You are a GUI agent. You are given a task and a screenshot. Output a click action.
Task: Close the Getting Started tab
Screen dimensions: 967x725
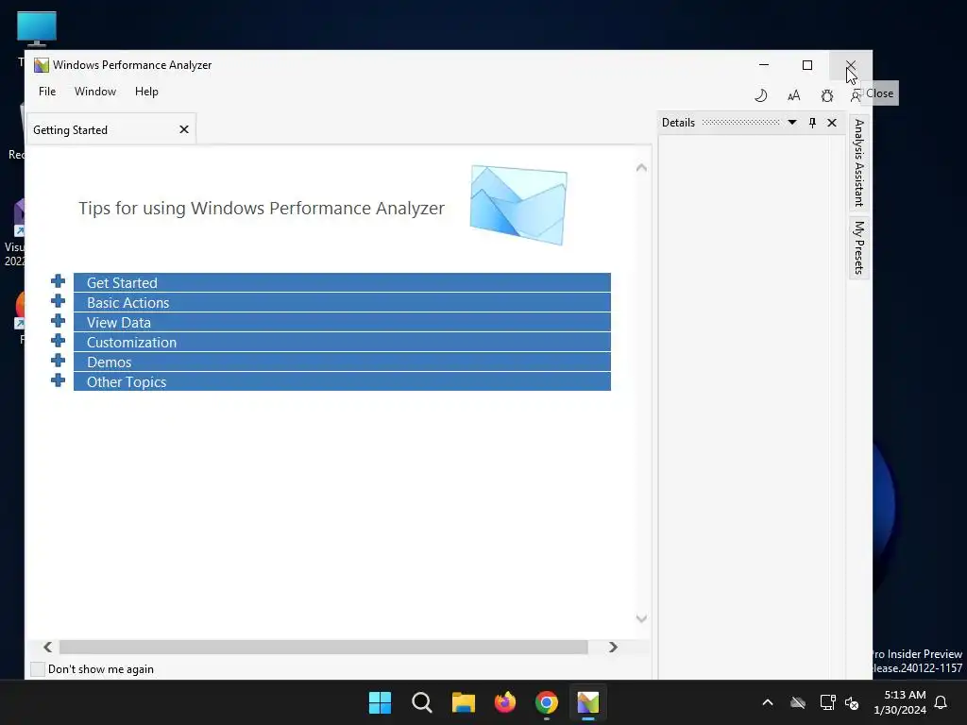pyautogui.click(x=184, y=129)
